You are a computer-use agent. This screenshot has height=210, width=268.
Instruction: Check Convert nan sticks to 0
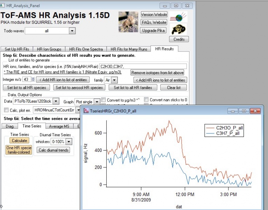[147, 100]
